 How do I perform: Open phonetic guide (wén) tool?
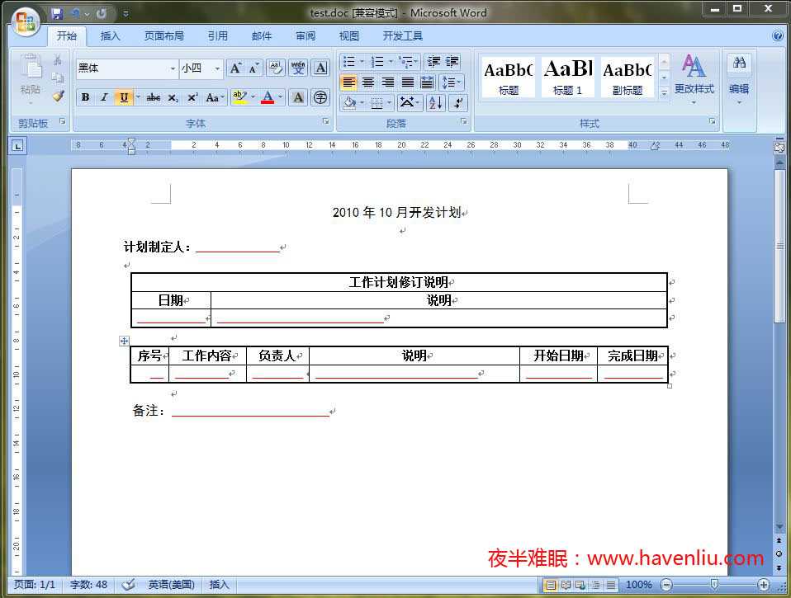[298, 68]
